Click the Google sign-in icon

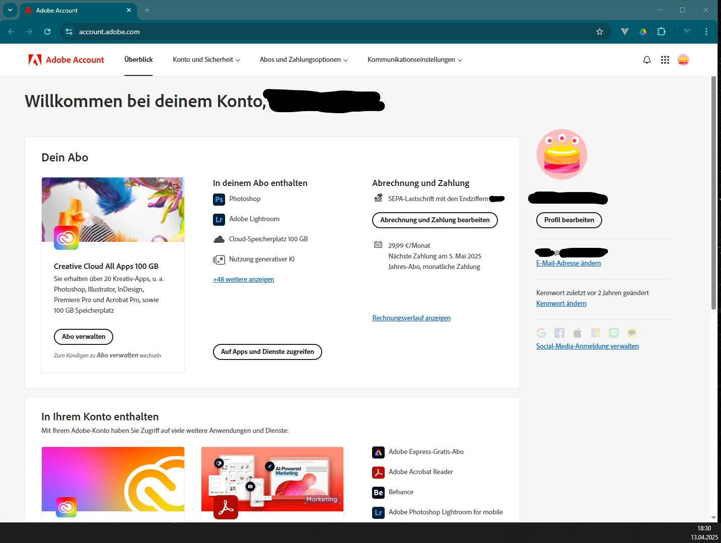coord(541,333)
